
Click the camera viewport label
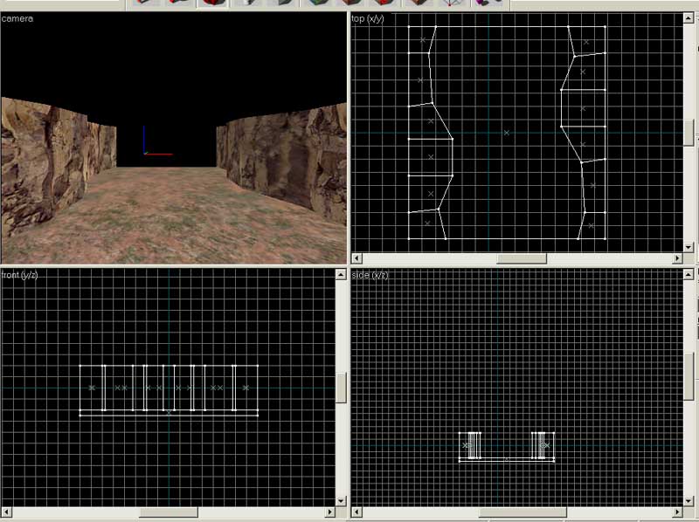pyautogui.click(x=17, y=18)
